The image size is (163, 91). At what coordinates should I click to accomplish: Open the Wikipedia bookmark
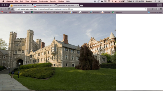click(84, 12)
